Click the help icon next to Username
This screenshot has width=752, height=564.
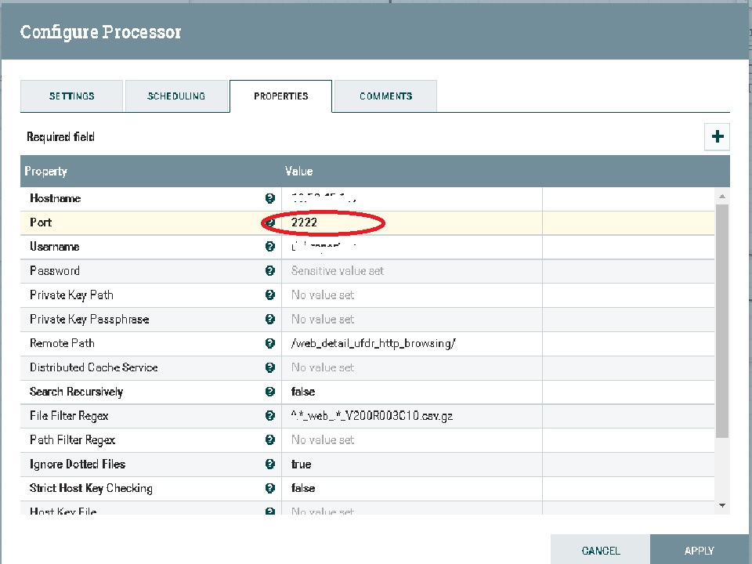tap(269, 247)
